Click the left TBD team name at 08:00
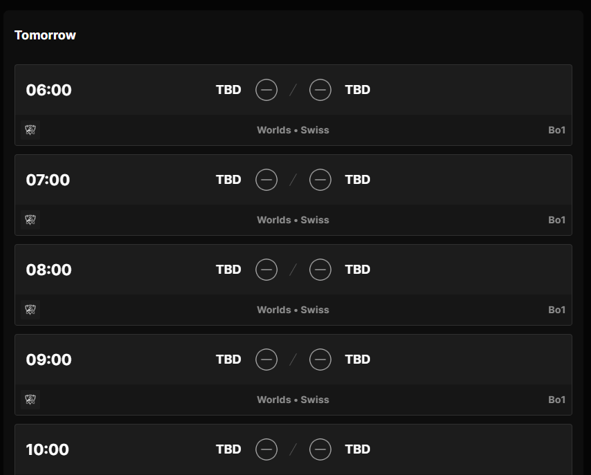591x475 pixels. click(x=229, y=270)
